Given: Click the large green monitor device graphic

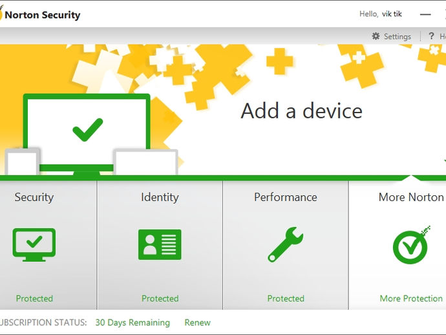Looking at the screenshot, I should click(87, 134).
